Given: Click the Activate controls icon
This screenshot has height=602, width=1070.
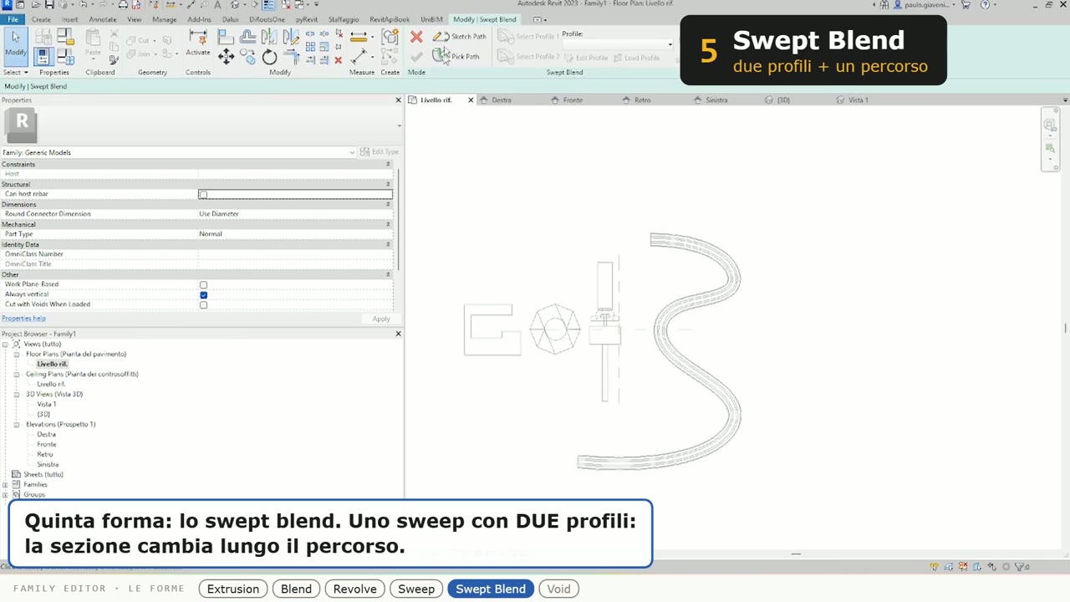Looking at the screenshot, I should (198, 42).
